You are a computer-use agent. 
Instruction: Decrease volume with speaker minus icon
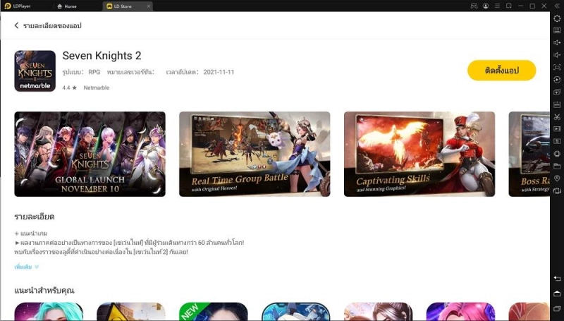tap(557, 55)
